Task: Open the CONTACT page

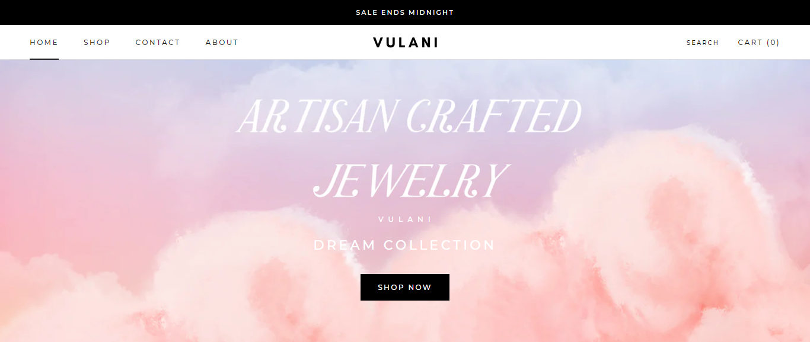Action: (x=158, y=42)
